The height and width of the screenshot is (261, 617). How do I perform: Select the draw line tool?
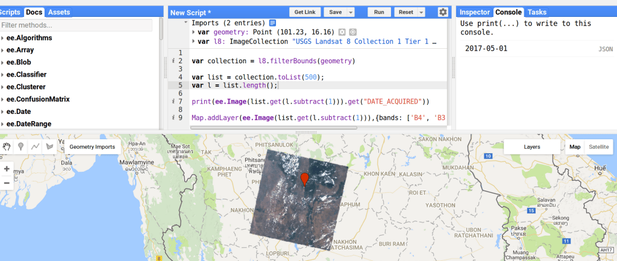35,147
